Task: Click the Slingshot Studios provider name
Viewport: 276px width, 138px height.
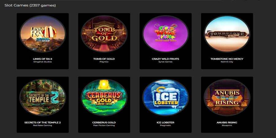Action: click(43, 62)
